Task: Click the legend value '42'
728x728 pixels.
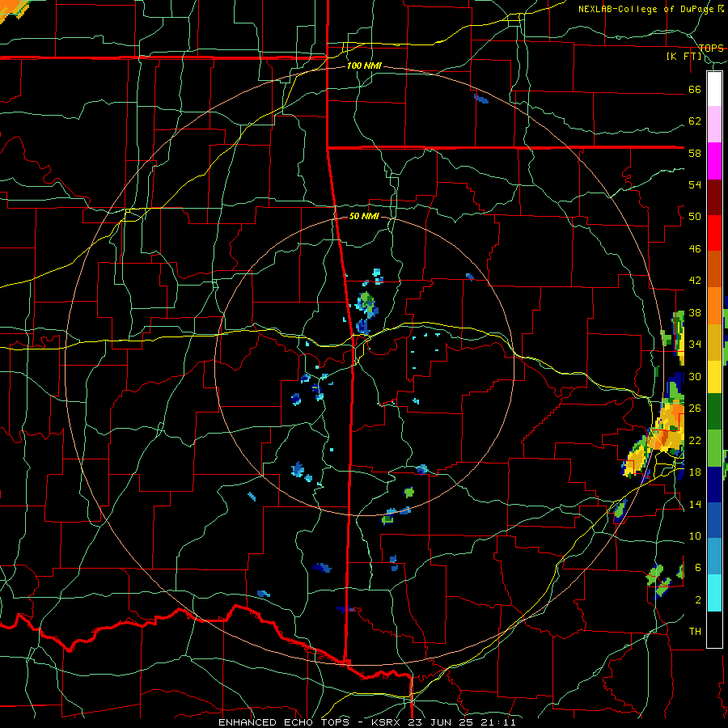Action: pos(695,281)
